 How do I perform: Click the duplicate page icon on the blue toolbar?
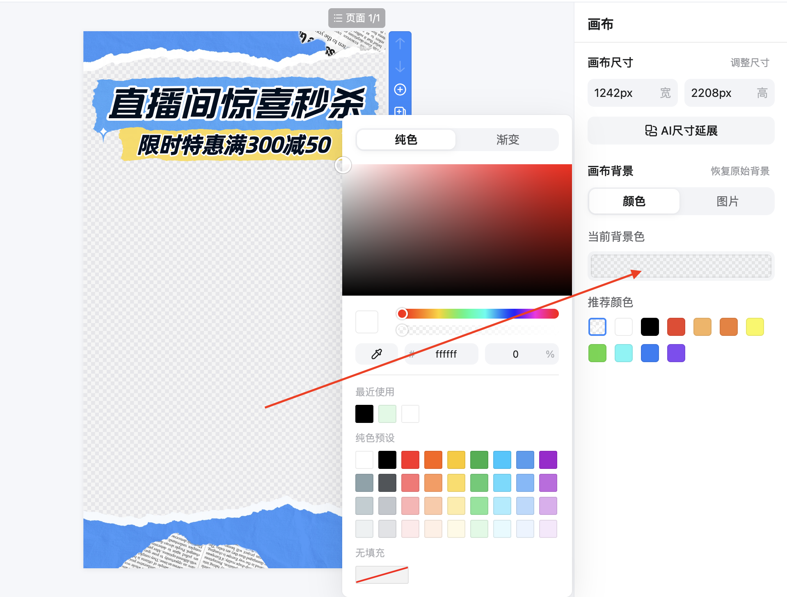[399, 111]
